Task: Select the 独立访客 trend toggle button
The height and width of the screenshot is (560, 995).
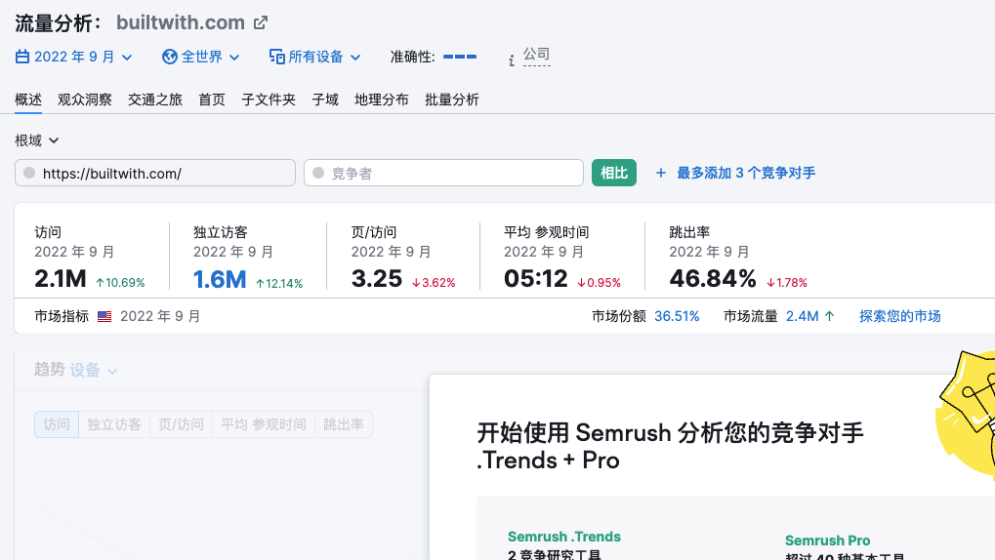Action: click(x=114, y=424)
